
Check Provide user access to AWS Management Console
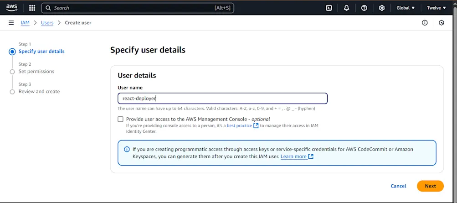click(121, 119)
